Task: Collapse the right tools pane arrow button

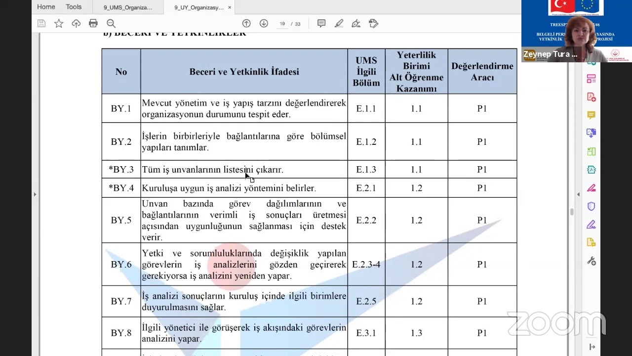Action: point(592,347)
